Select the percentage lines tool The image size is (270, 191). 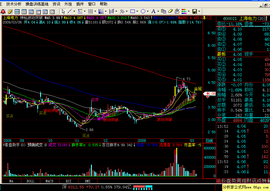[x=80, y=11]
